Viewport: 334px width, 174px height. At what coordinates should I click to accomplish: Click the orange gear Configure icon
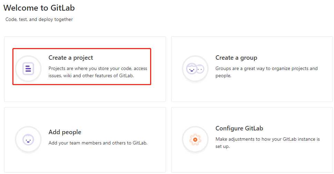195,139
